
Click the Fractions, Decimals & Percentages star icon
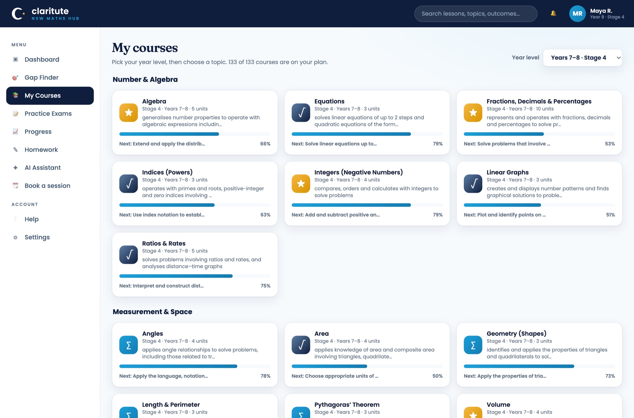coord(473,113)
